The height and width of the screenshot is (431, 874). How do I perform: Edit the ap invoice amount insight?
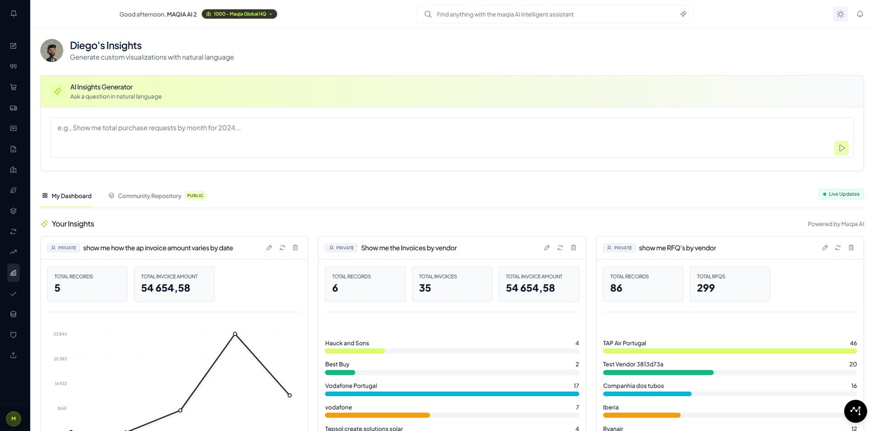tap(269, 248)
